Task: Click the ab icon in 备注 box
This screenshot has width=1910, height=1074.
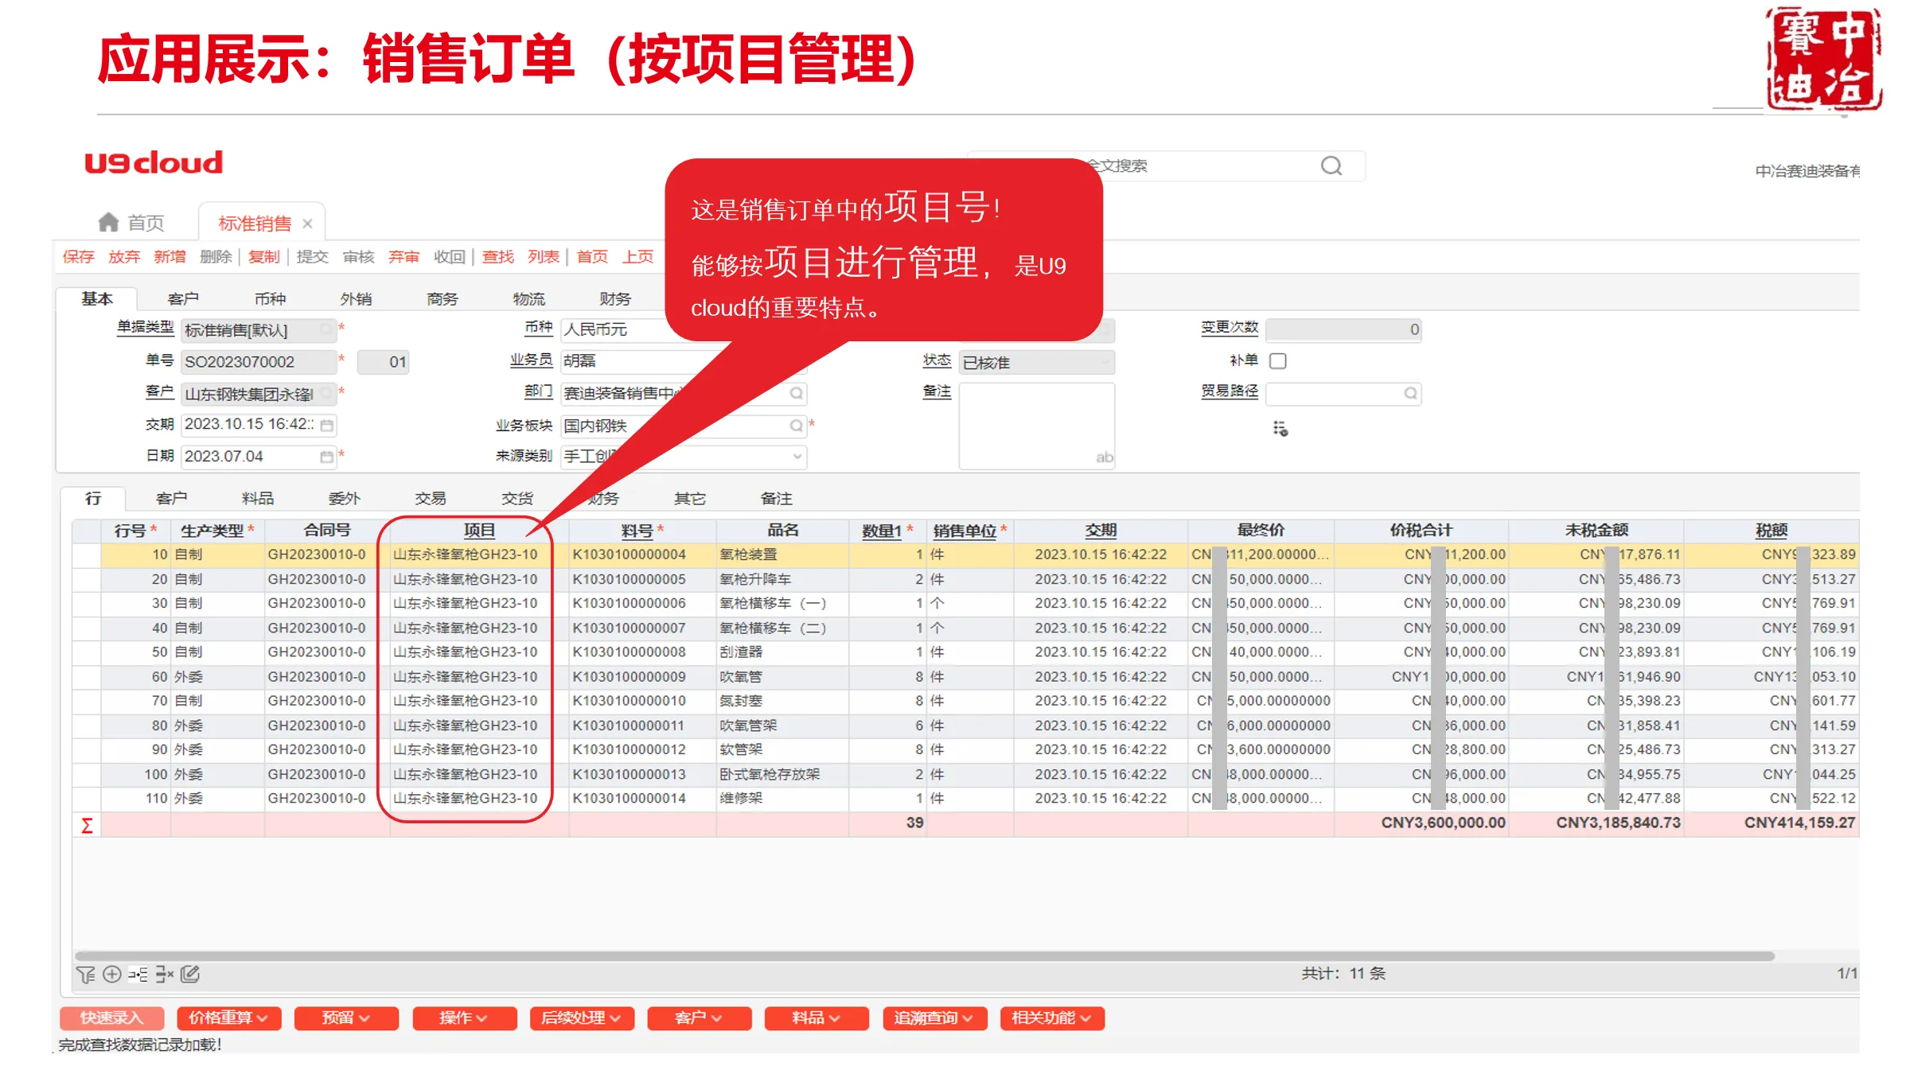Action: [1105, 457]
